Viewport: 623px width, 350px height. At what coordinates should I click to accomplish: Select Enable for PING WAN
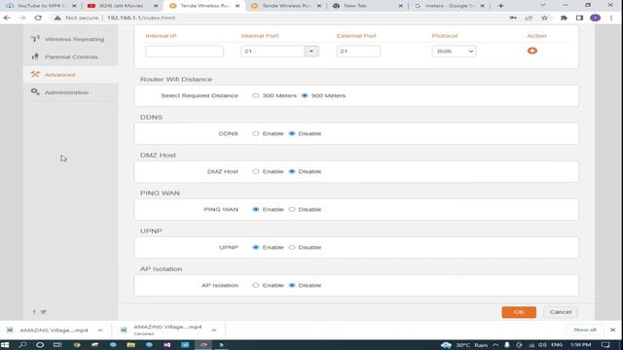click(x=255, y=209)
